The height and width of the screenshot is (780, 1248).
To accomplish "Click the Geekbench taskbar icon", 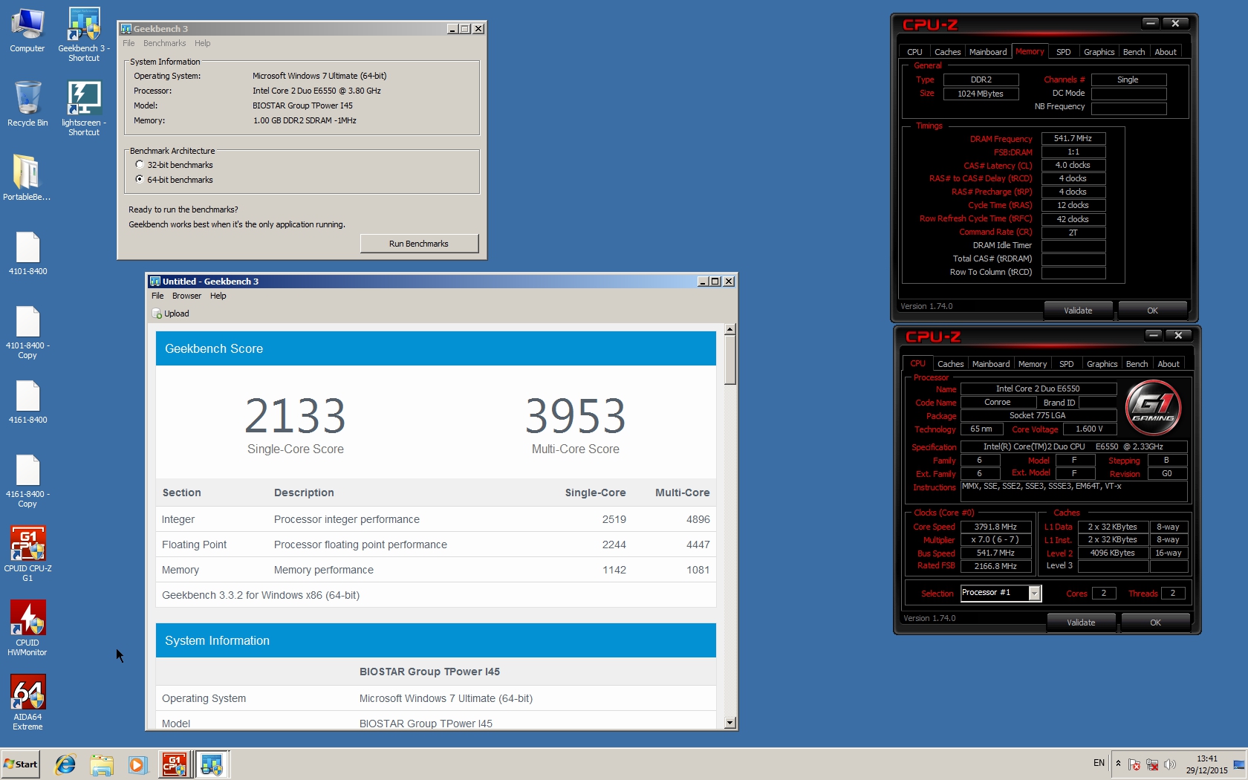I will tap(212, 764).
